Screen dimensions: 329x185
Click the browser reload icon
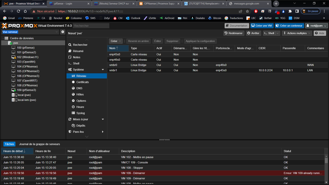click(x=18, y=11)
